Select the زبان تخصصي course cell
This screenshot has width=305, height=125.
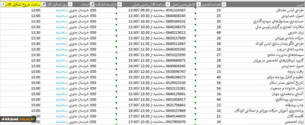click(263, 122)
